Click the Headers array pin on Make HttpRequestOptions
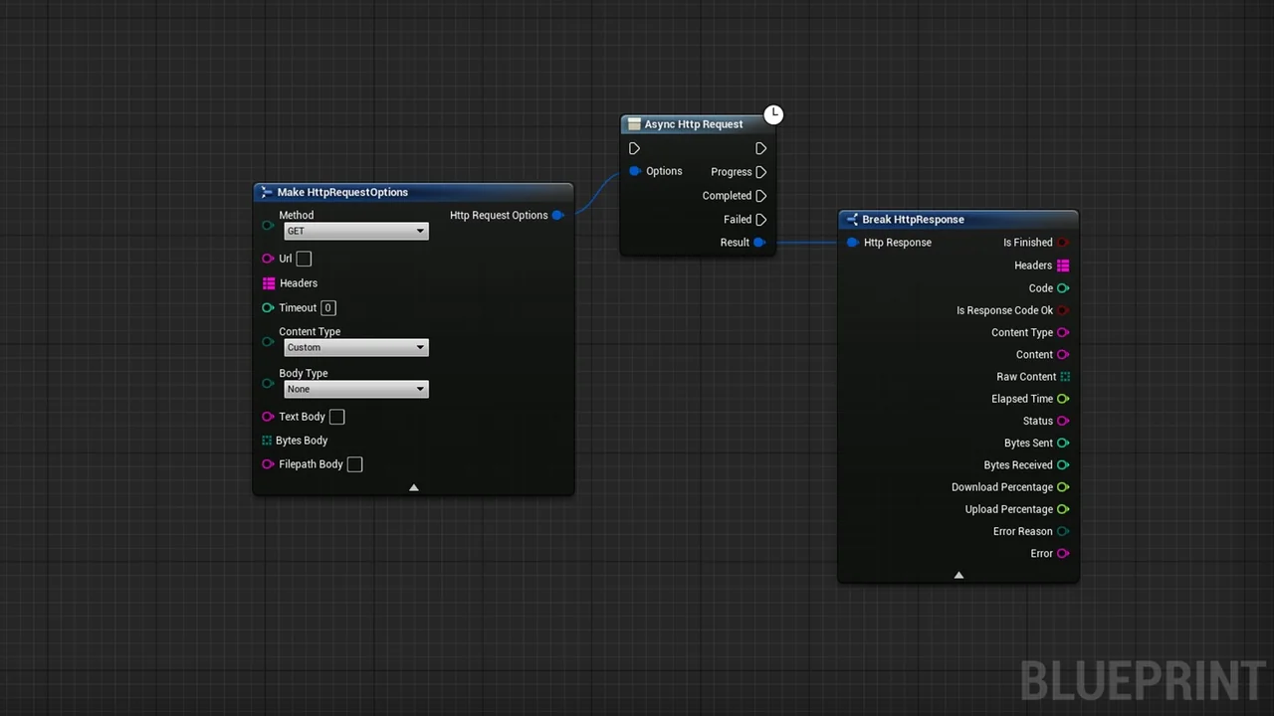Screen dimensions: 1274x716 (x=268, y=283)
